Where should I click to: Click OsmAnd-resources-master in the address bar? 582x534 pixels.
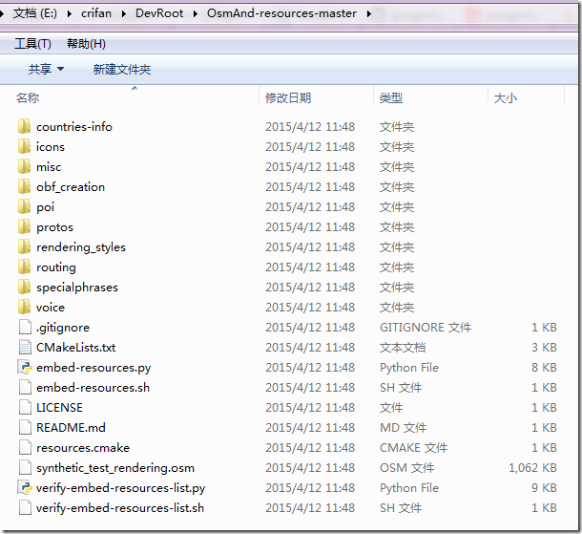point(281,13)
